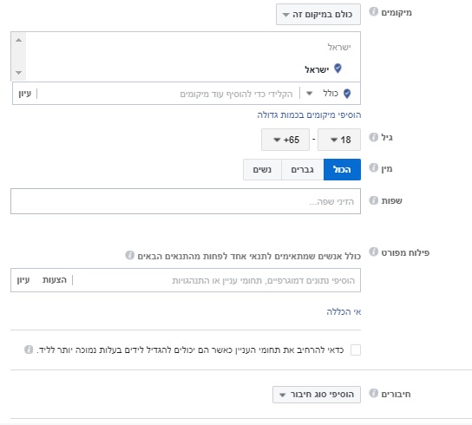This screenshot has width=472, height=425.
Task: Click the אי הכללה link
Action: 344,312
